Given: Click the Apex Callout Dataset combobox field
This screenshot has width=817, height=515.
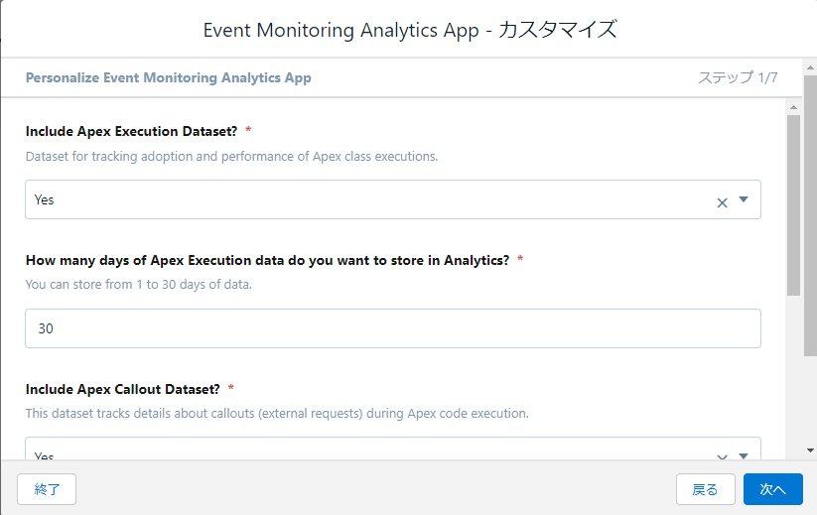Looking at the screenshot, I should [367, 451].
